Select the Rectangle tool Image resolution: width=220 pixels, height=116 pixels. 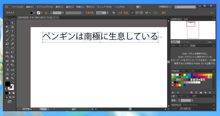coord(12,36)
